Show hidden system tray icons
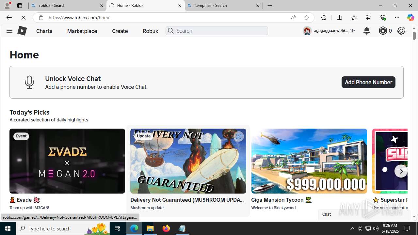 (x=352, y=228)
